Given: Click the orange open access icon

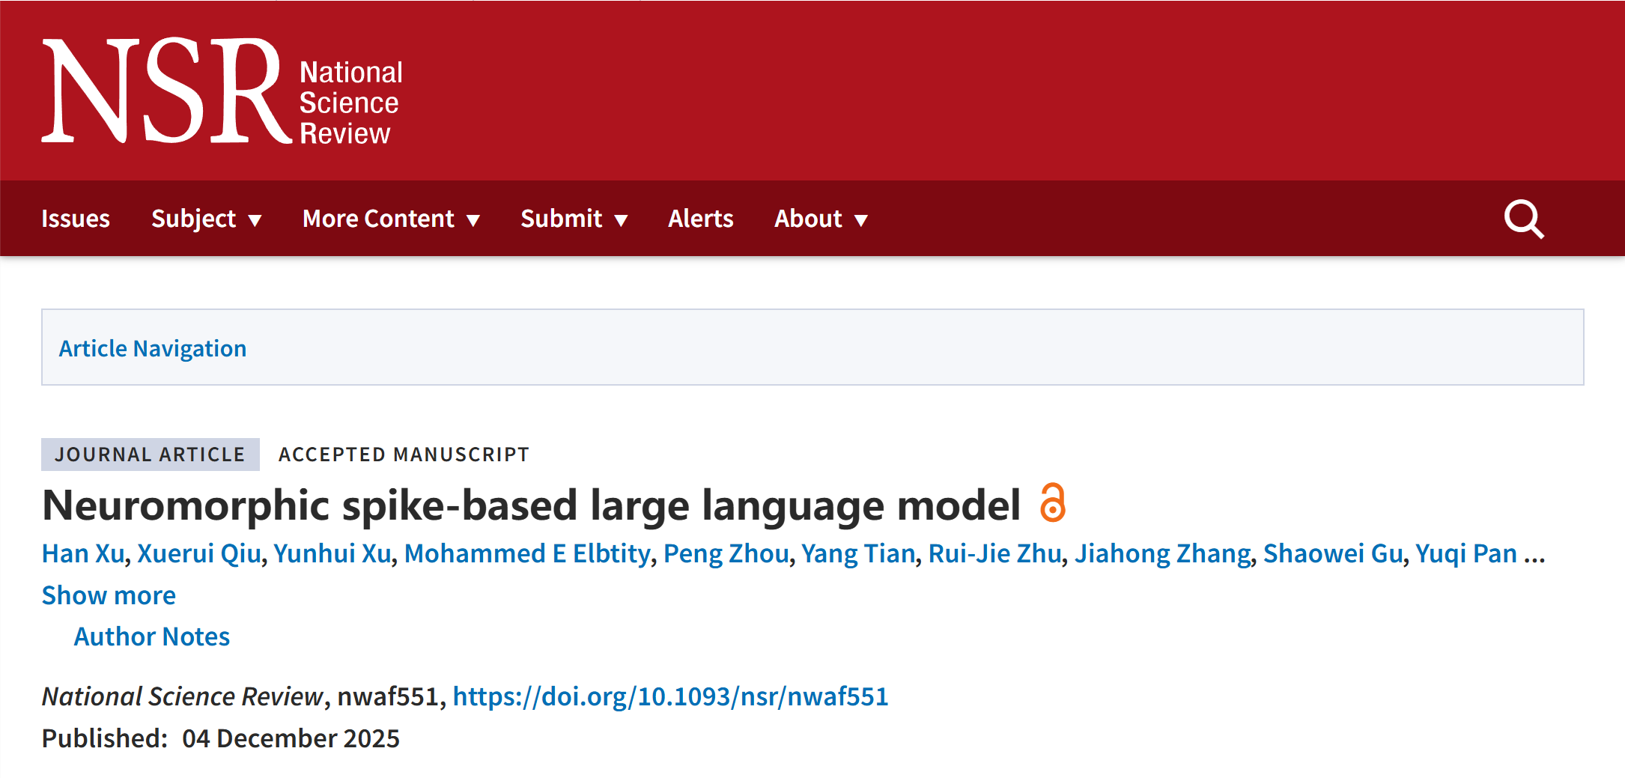Looking at the screenshot, I should [1052, 503].
